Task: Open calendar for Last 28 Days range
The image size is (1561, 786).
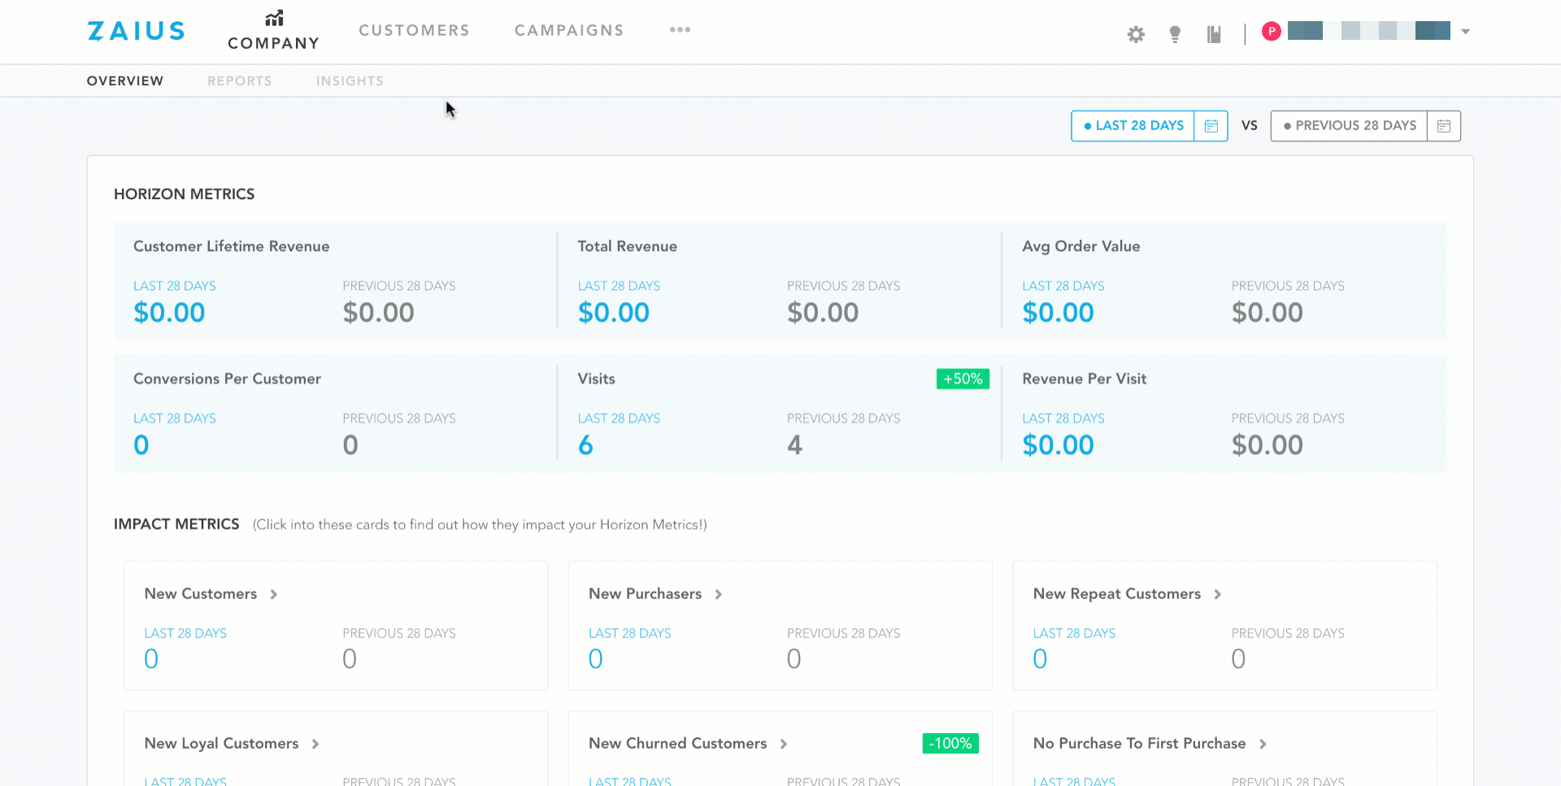Action: coord(1211,126)
